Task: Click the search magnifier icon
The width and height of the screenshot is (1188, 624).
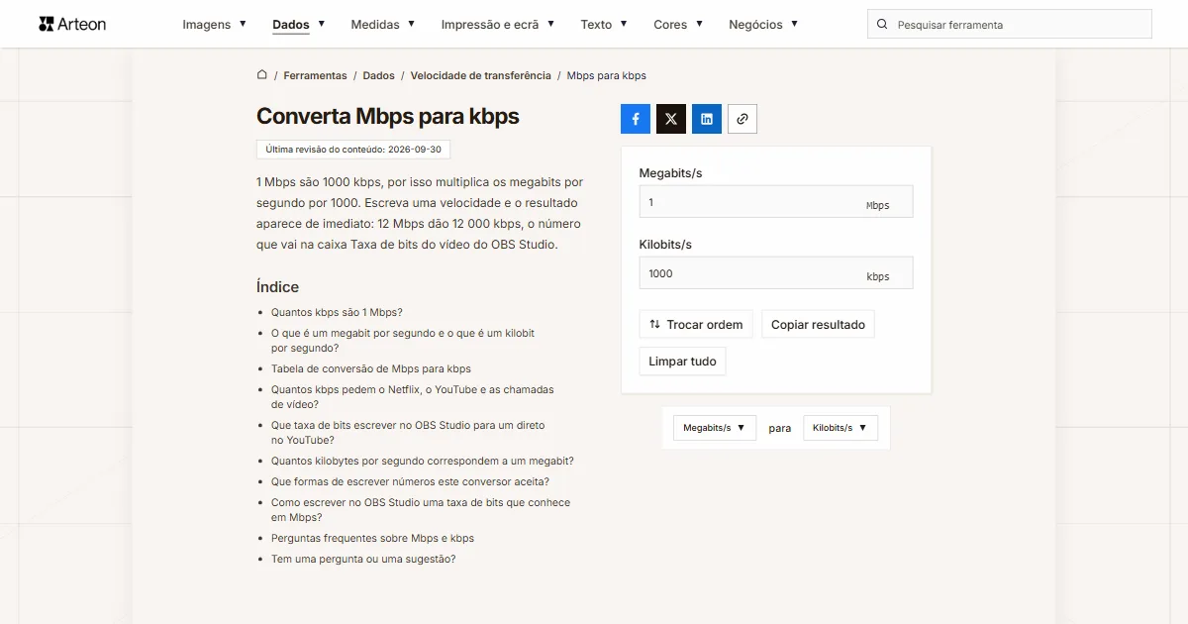Action: [882, 24]
